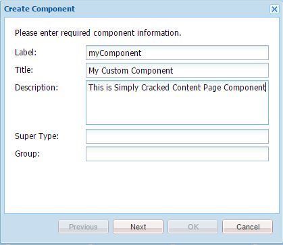
Task: Click the "Title:" field caption
Action: click(24, 70)
